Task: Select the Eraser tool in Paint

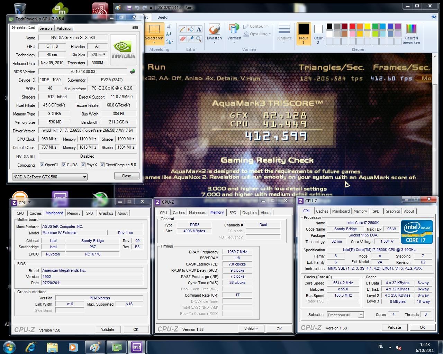Action: pyautogui.click(x=182, y=39)
